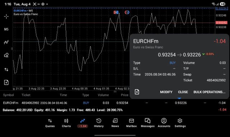Open the Messages tab
Viewport: 230px width, 137px height.
coord(148,123)
